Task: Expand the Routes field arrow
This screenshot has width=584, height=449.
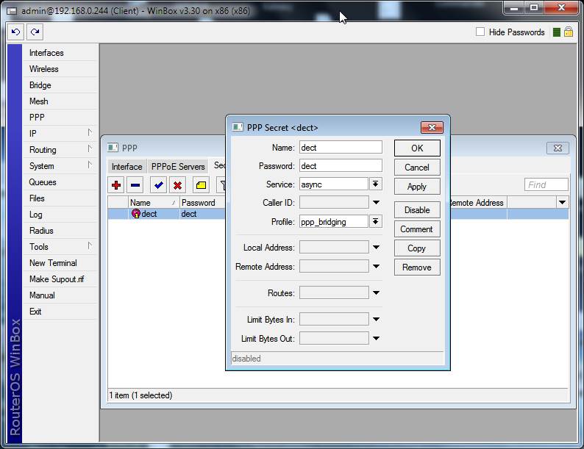Action: point(376,293)
